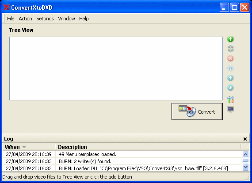This screenshot has width=252, height=183.
Task: Sort log by When column
Action: 29,147
